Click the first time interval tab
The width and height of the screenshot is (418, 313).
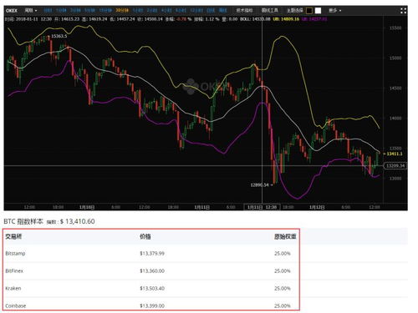point(48,10)
